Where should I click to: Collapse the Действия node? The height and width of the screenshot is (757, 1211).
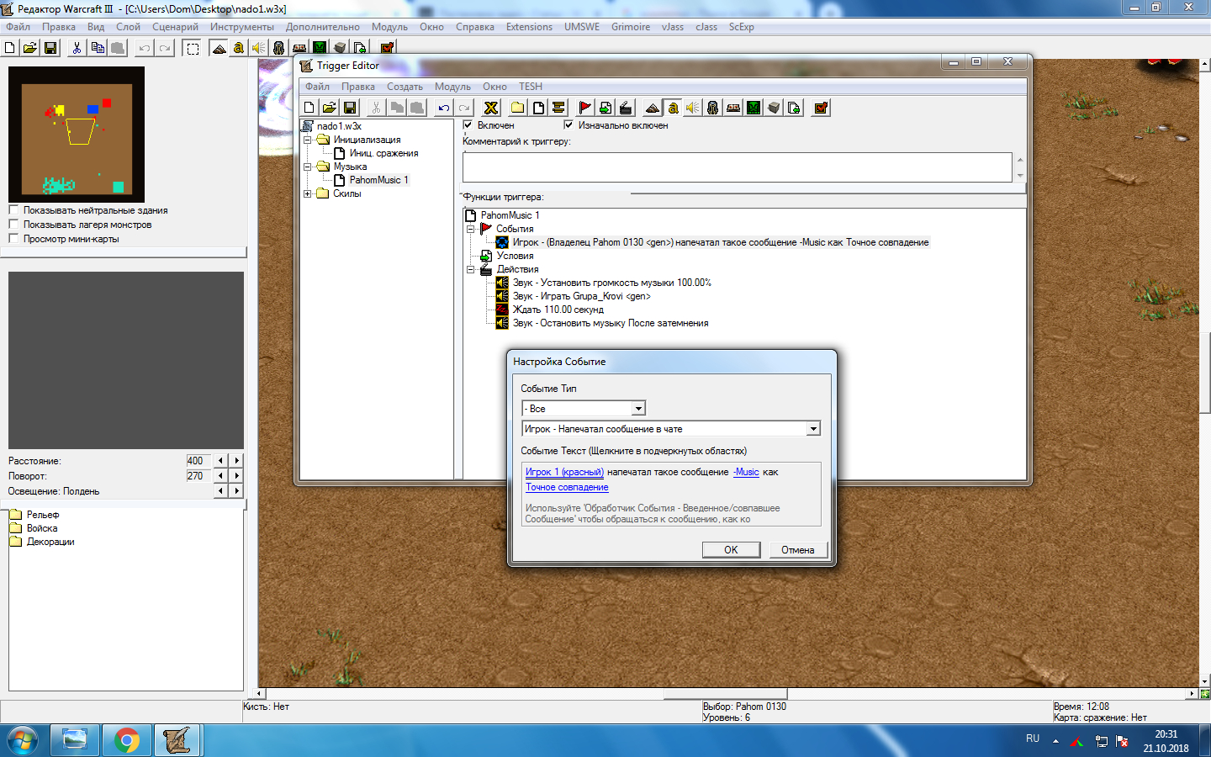click(x=471, y=269)
